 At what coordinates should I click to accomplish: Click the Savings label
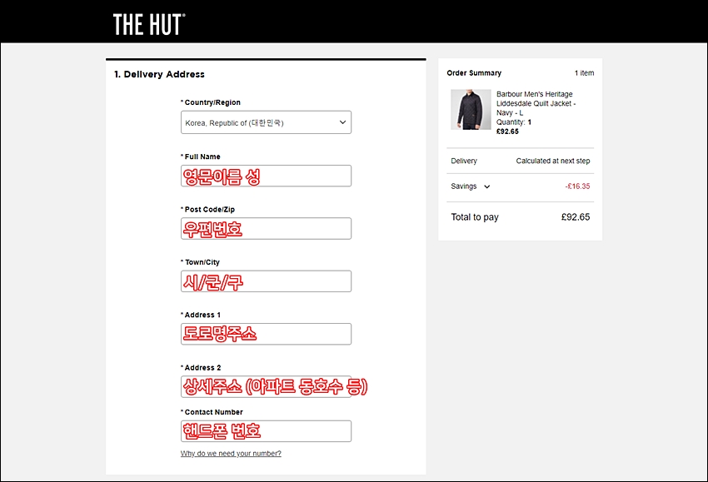(x=464, y=186)
